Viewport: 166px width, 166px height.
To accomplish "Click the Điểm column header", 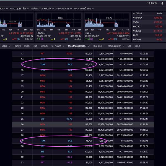I will coord(160,14).
